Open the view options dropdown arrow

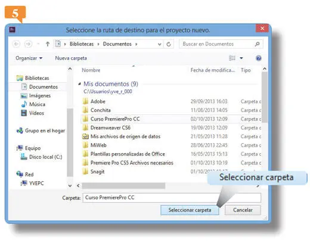point(241,58)
